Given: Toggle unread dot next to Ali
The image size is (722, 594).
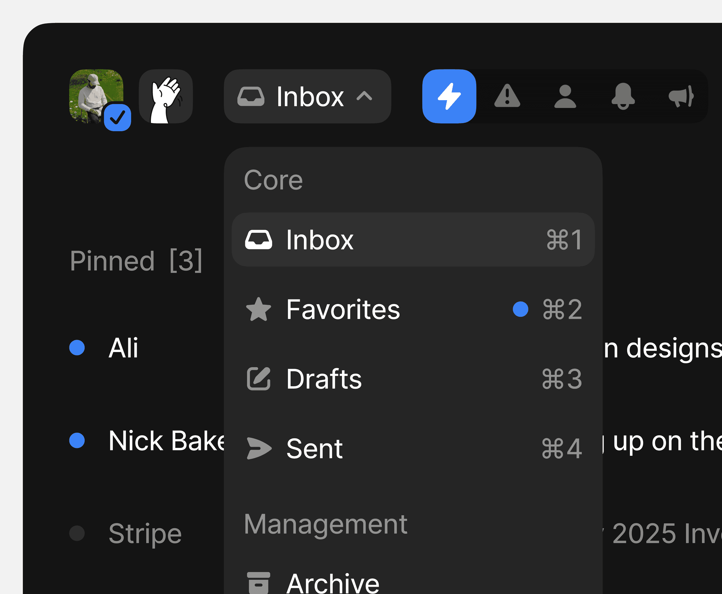Looking at the screenshot, I should (x=77, y=347).
